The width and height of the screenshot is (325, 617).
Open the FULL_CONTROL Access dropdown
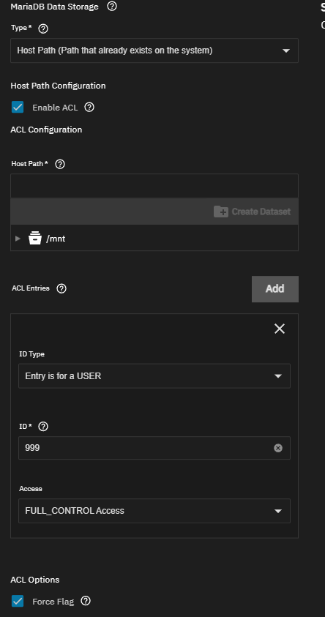(154, 511)
